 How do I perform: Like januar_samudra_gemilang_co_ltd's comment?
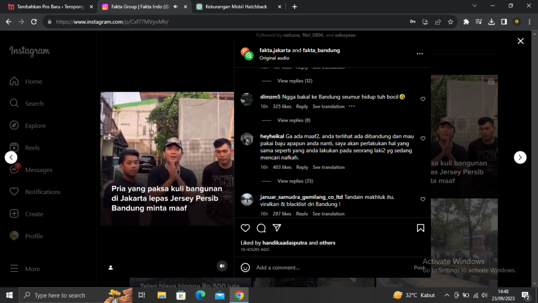pyautogui.click(x=423, y=199)
